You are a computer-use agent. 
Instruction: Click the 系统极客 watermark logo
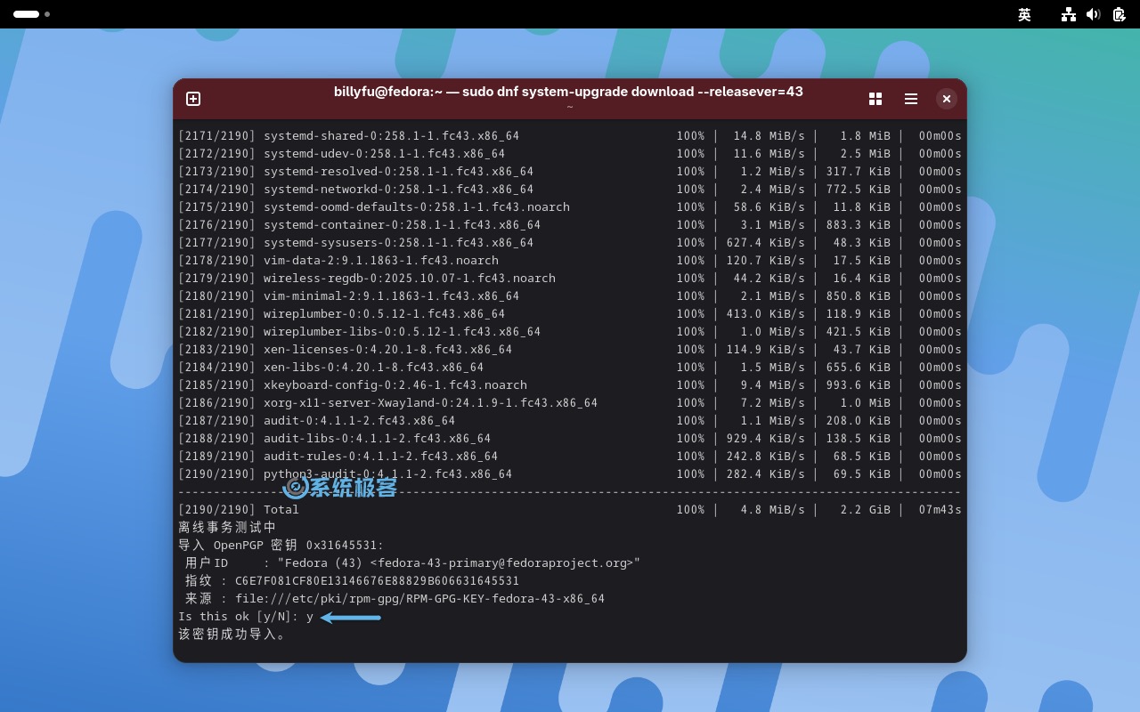click(339, 487)
